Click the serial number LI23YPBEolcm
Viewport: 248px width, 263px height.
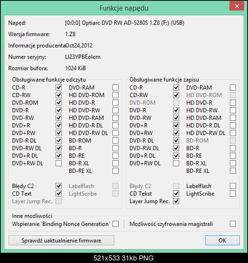tap(83, 57)
